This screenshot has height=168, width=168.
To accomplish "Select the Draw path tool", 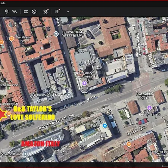I will point(15,12).
